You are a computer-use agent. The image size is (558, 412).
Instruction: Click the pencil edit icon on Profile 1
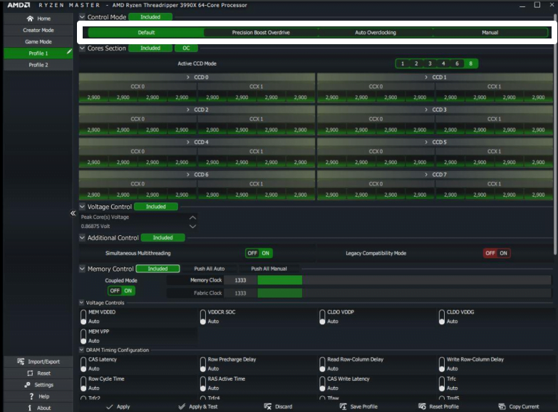pyautogui.click(x=68, y=53)
